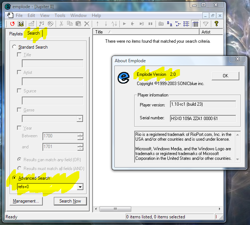Click the emplode logo in title bar
The width and height of the screenshot is (250, 225).
(x=8, y=7)
